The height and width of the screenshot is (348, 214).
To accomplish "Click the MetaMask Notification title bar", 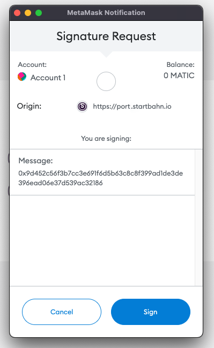I will (106, 13).
